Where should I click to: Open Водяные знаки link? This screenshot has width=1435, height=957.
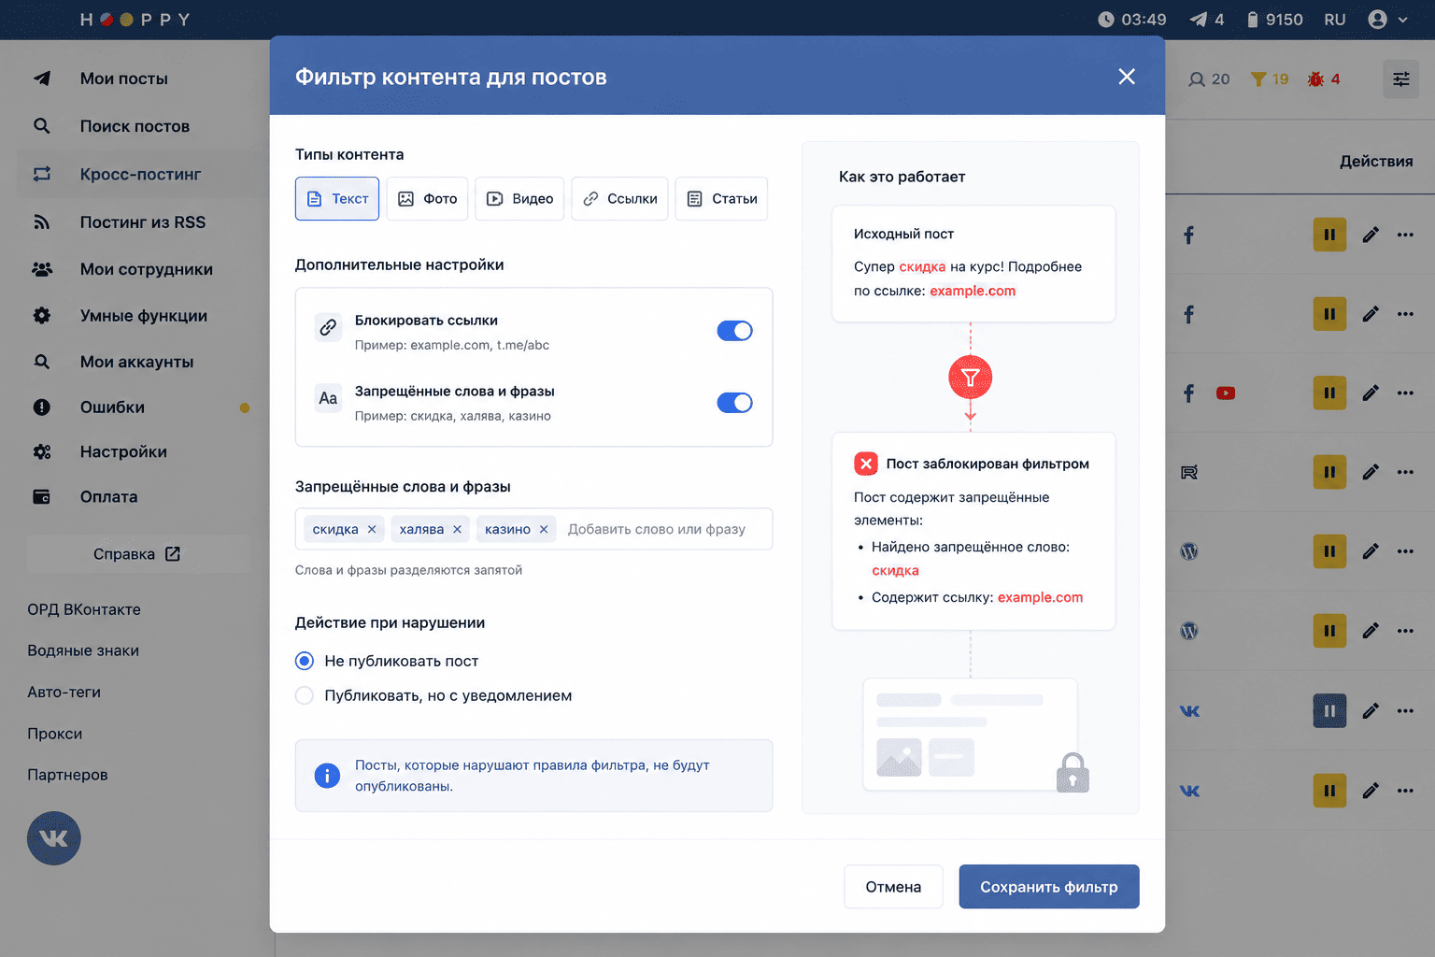[x=83, y=650]
